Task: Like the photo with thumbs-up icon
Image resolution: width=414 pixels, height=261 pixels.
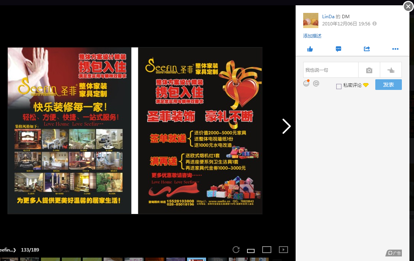Action: coord(310,49)
